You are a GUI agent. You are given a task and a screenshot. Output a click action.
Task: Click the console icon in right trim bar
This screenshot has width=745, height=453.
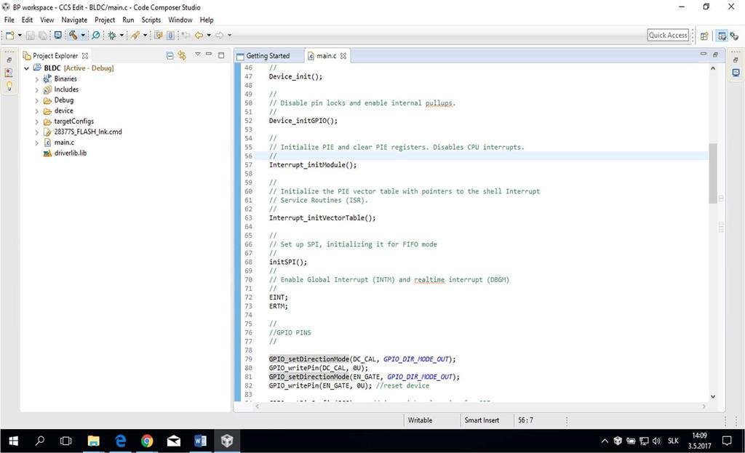(736, 73)
